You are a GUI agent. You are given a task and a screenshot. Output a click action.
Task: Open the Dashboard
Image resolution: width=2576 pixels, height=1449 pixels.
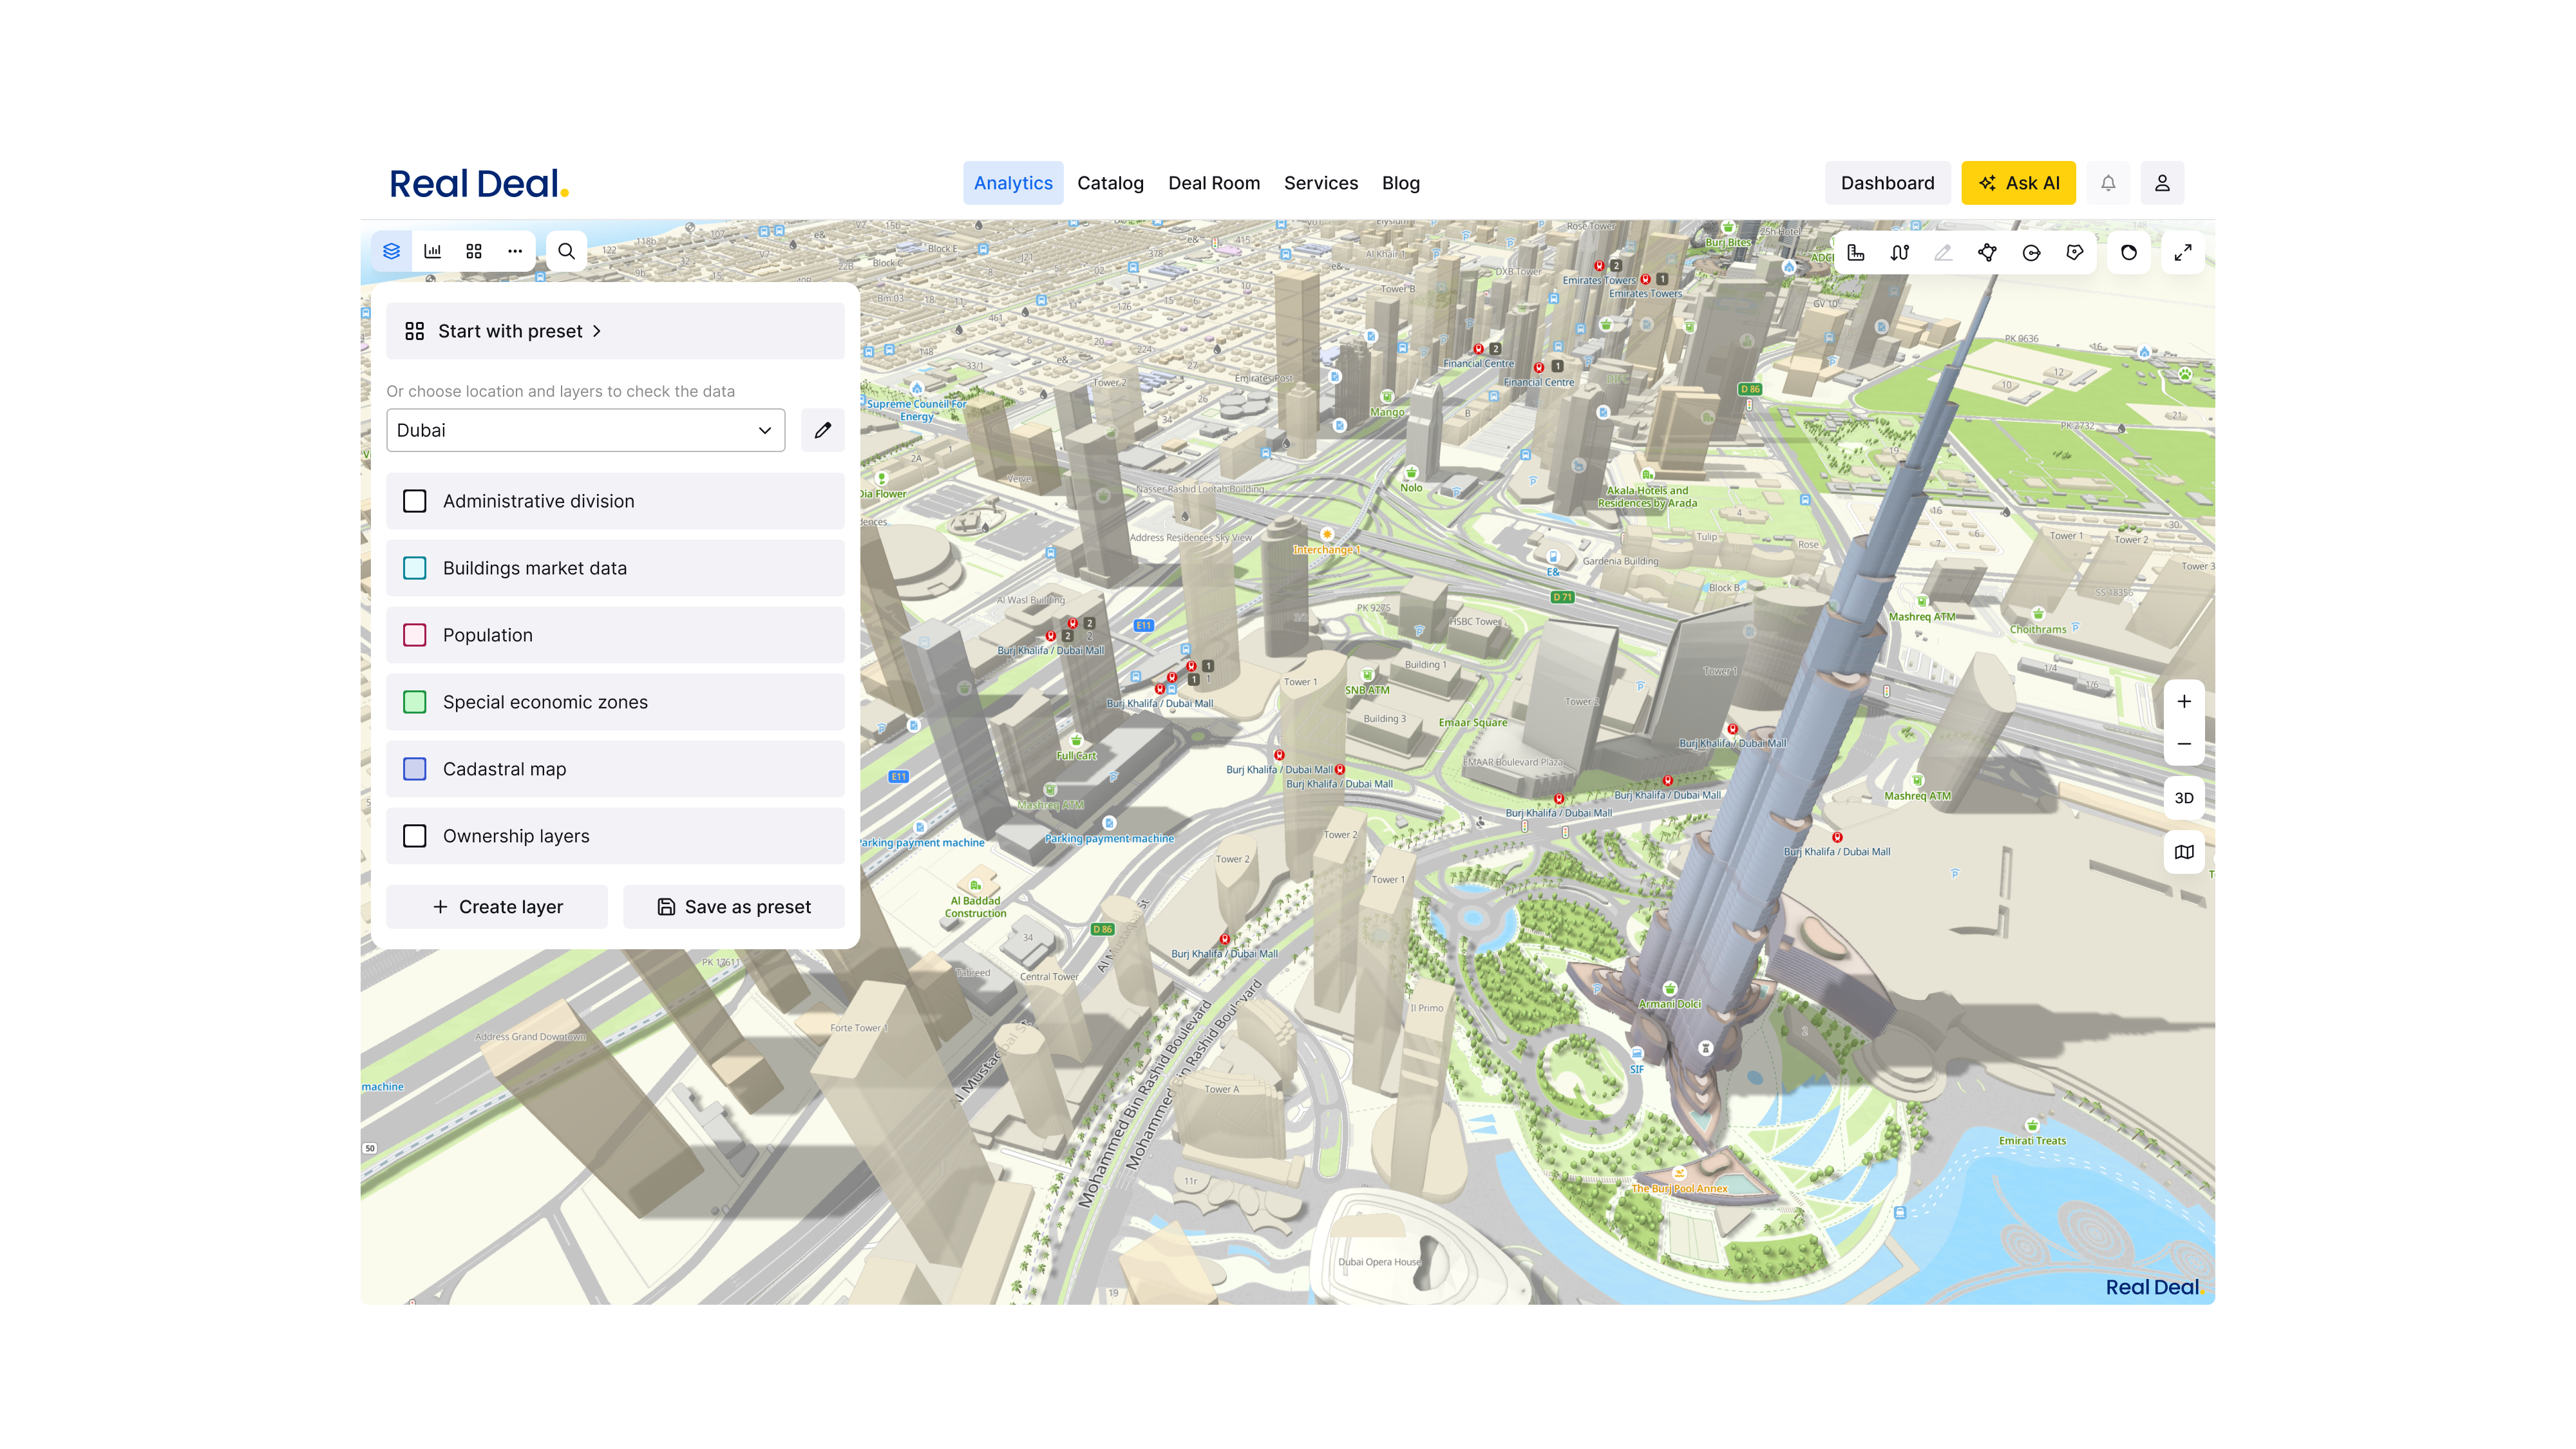[x=1887, y=183]
